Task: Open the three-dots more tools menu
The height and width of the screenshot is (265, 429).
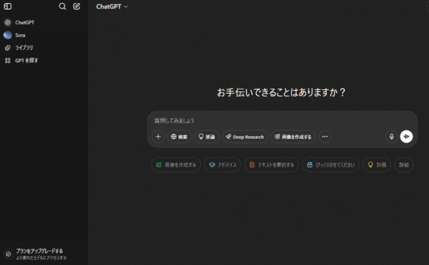Action: click(325, 137)
